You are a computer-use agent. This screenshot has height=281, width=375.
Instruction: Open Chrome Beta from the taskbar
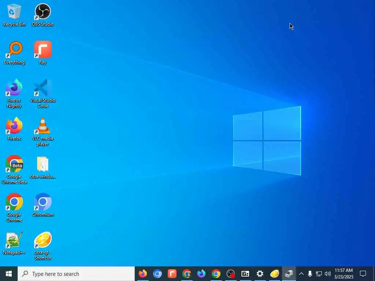[x=187, y=274]
